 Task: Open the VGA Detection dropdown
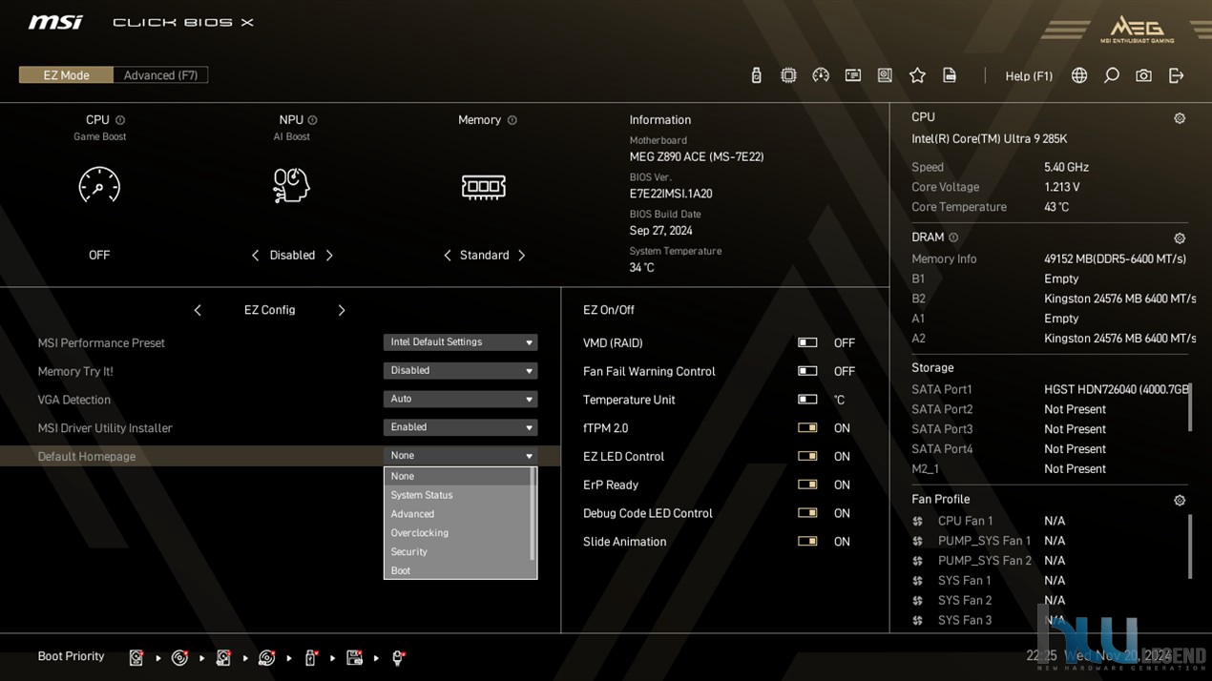[460, 400]
